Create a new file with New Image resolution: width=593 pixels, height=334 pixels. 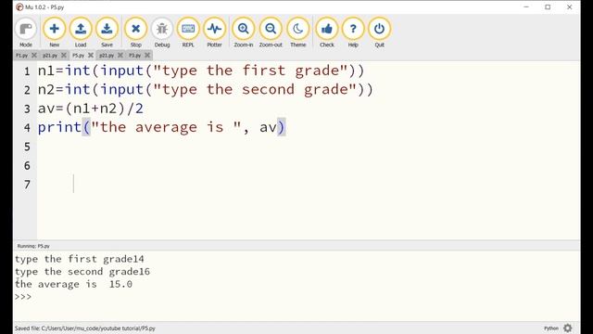(x=54, y=32)
